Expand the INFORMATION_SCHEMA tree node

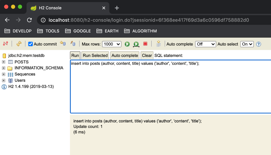[x=4, y=68]
